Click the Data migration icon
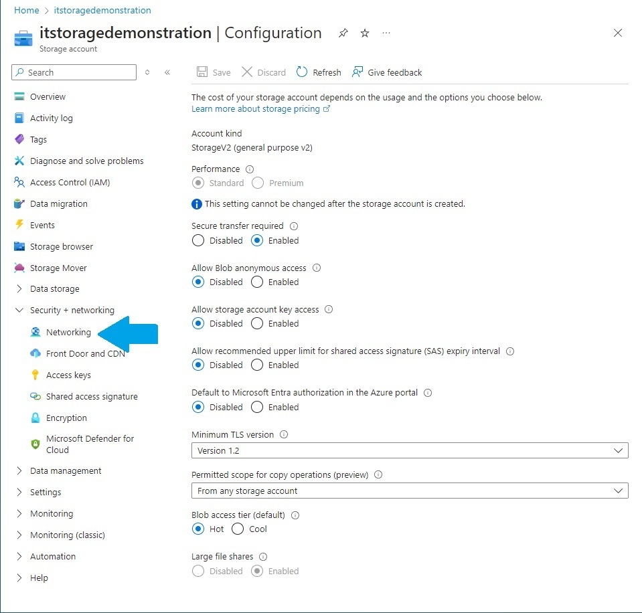This screenshot has width=642, height=613. [19, 203]
